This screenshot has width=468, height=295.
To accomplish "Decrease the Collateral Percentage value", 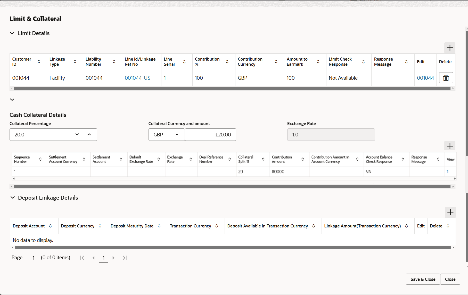I will click(x=77, y=134).
